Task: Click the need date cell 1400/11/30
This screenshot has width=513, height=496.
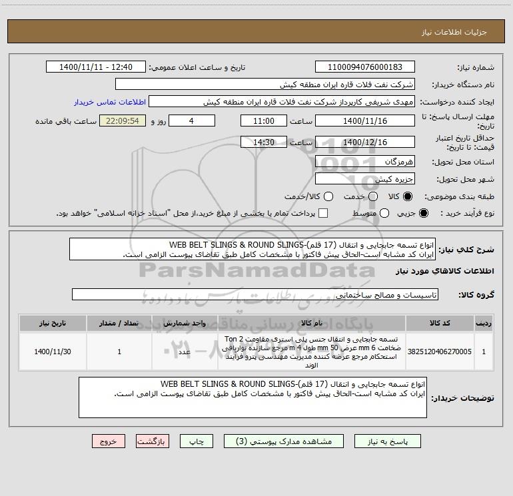Action: pyautogui.click(x=53, y=352)
